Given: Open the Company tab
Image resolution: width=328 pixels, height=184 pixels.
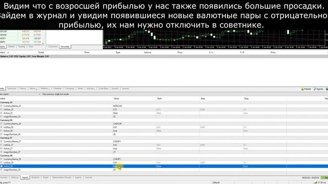Looking at the screenshot, I should [x=70, y=88].
